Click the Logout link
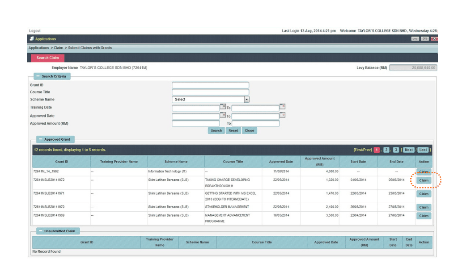 point(35,31)
